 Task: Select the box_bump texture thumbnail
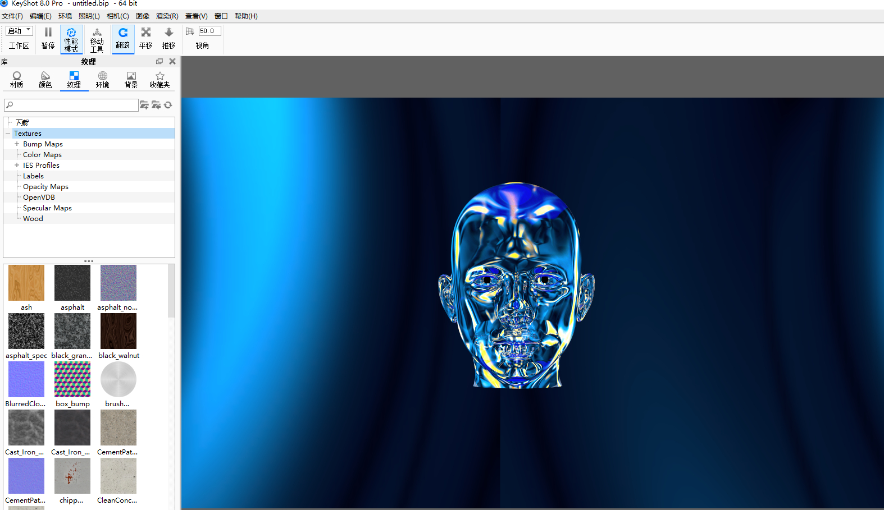[72, 379]
